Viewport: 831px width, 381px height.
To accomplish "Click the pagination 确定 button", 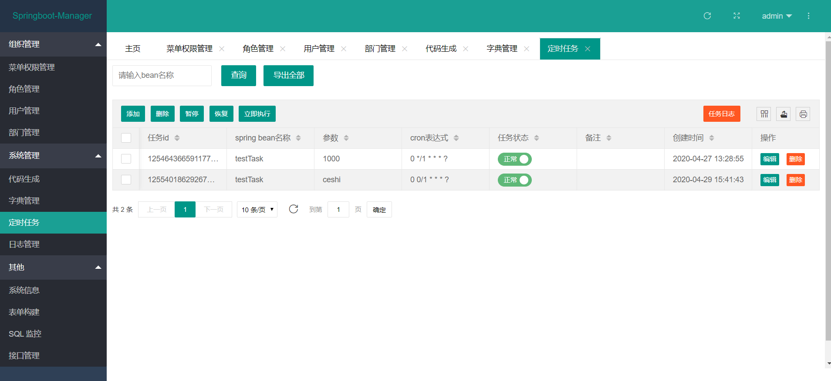I will tap(379, 210).
